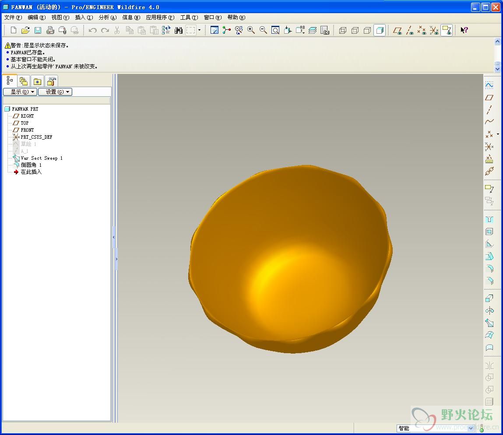This screenshot has width=503, height=435.
Task: Toggle annotation element display in top toolbar
Action: 447,30
